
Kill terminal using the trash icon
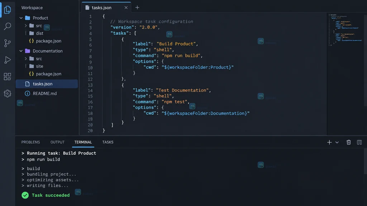pyautogui.click(x=348, y=142)
